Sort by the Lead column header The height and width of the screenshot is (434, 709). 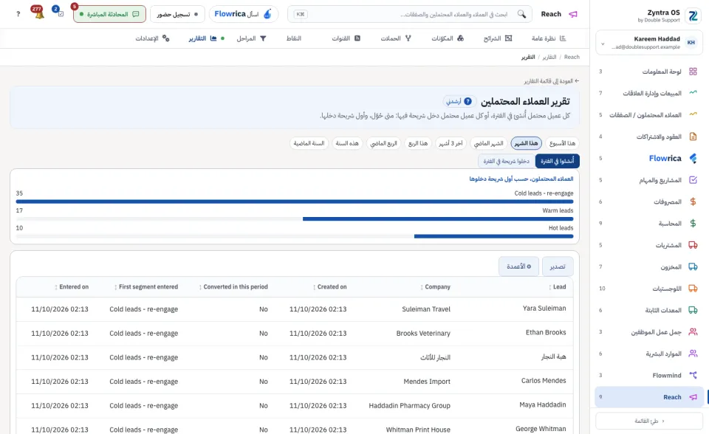click(x=557, y=286)
